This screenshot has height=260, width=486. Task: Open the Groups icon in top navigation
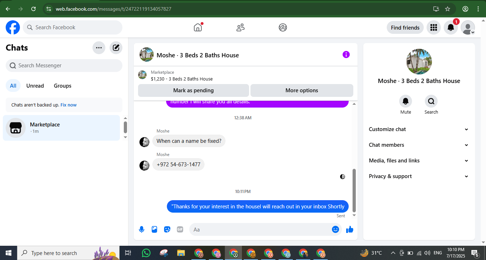point(283,27)
